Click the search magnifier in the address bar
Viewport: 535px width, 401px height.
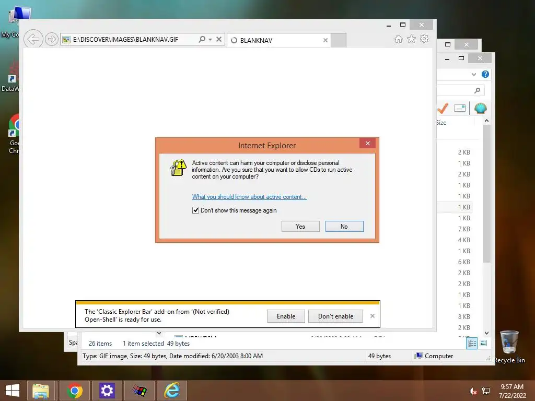(202, 39)
